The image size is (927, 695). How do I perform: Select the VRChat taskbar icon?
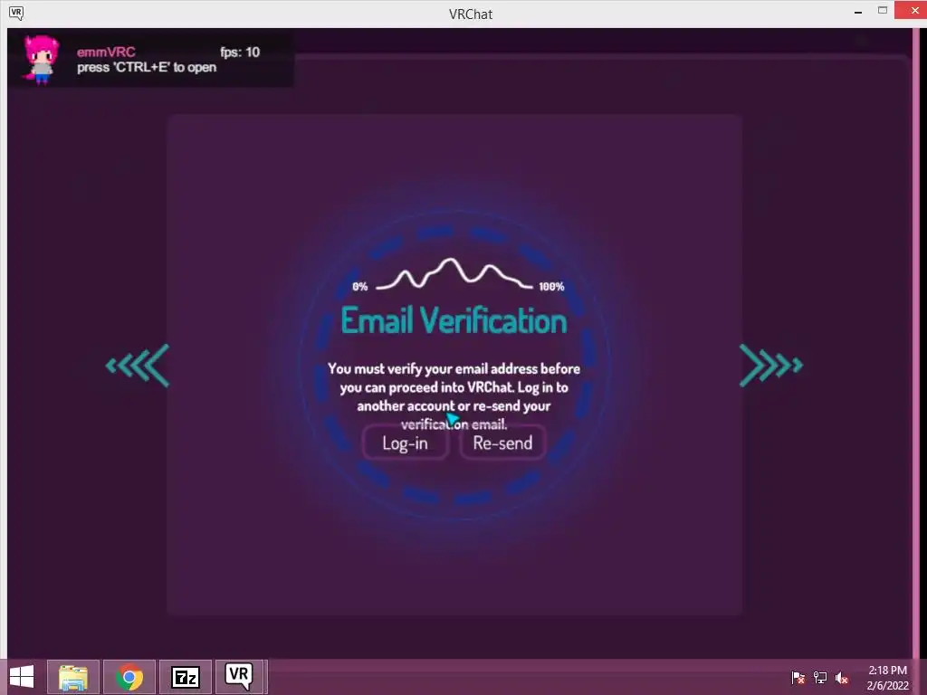(239, 677)
